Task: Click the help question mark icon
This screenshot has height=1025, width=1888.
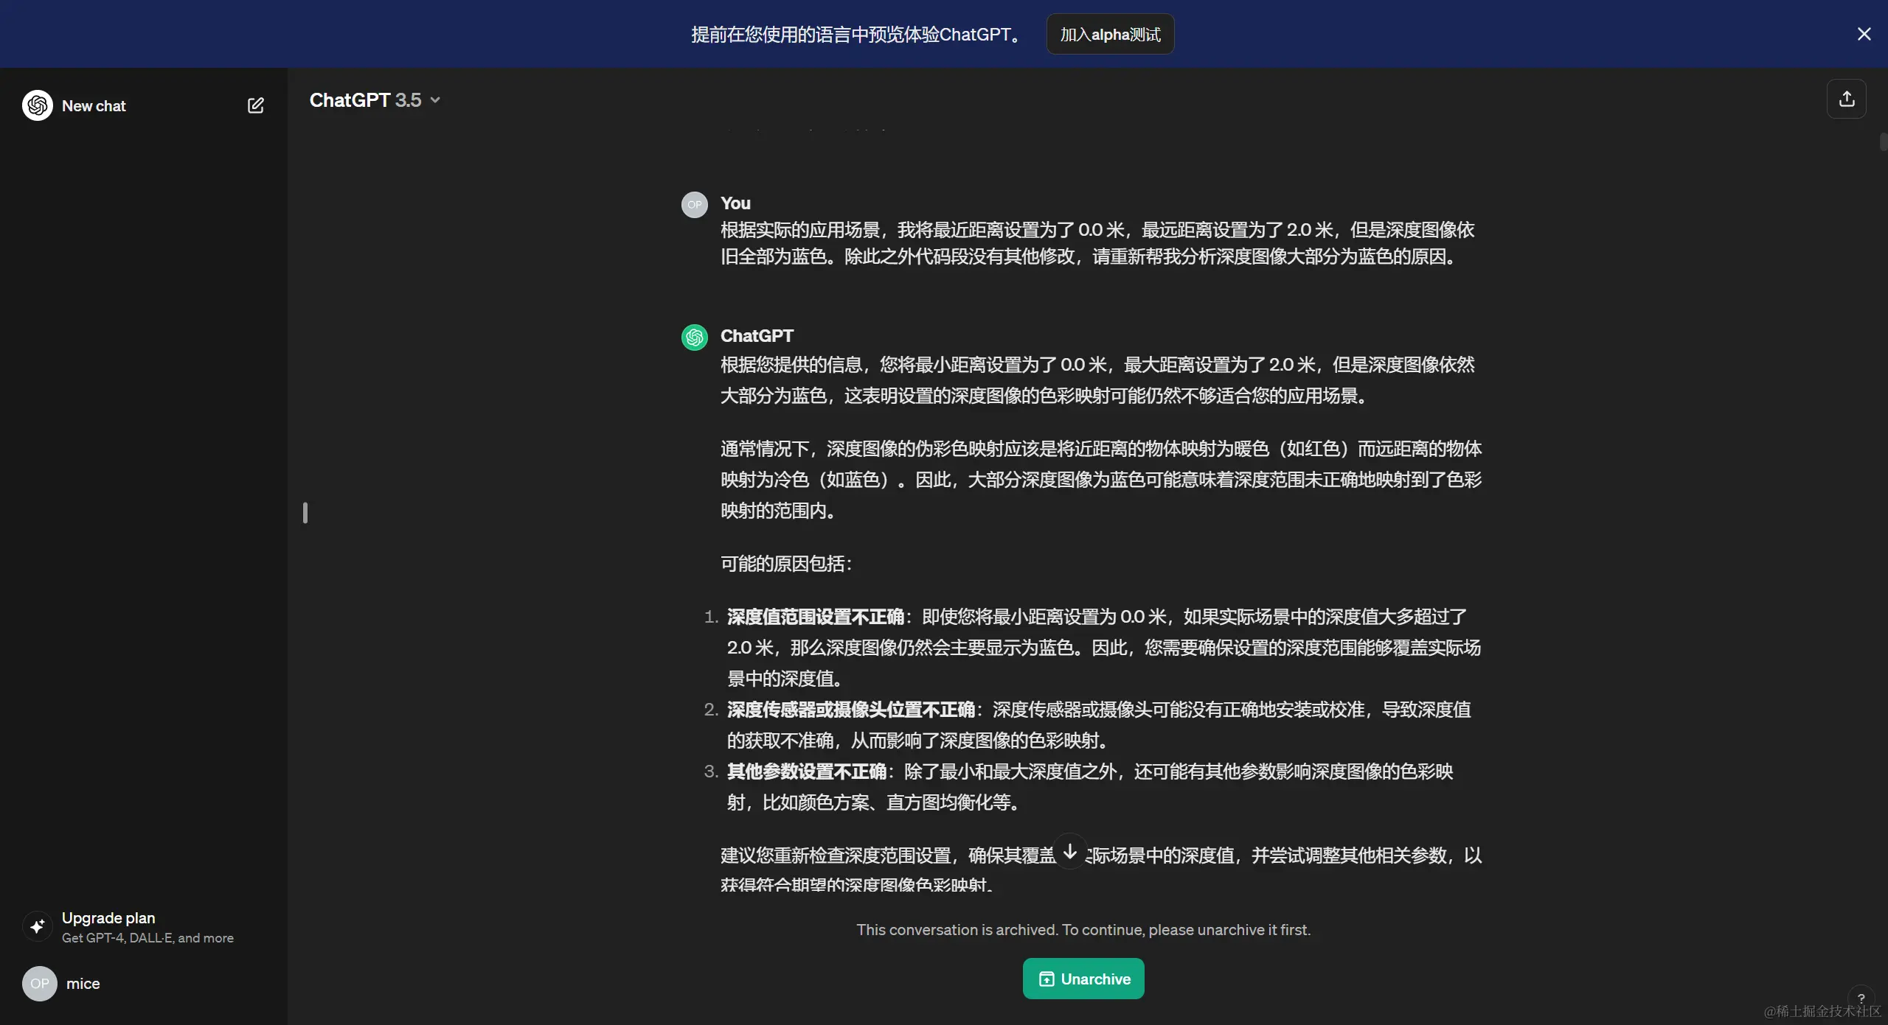Action: (x=1861, y=998)
